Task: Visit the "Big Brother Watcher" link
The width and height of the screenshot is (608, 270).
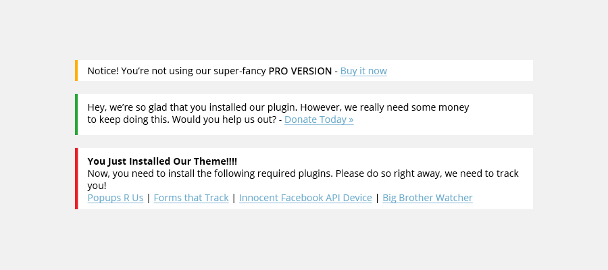Action: point(428,198)
